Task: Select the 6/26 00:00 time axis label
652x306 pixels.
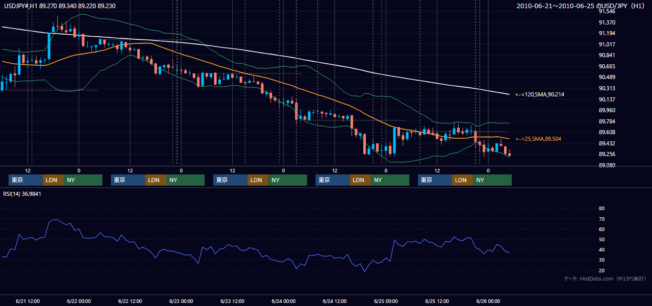Action: (x=488, y=301)
